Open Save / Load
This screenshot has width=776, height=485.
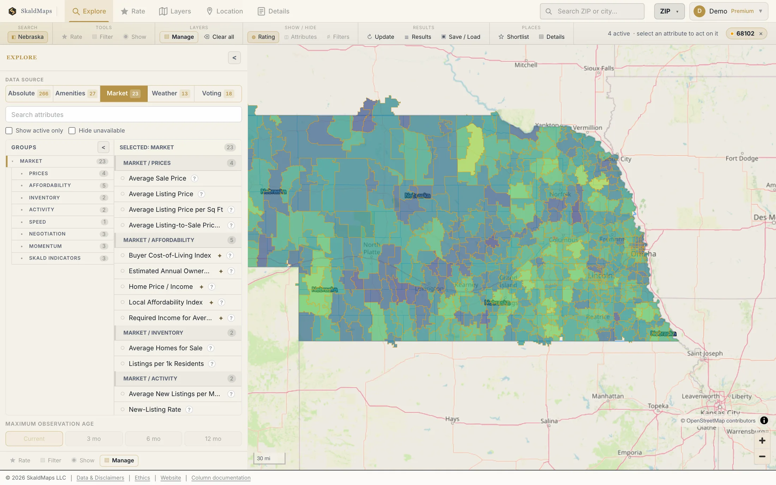(x=461, y=37)
